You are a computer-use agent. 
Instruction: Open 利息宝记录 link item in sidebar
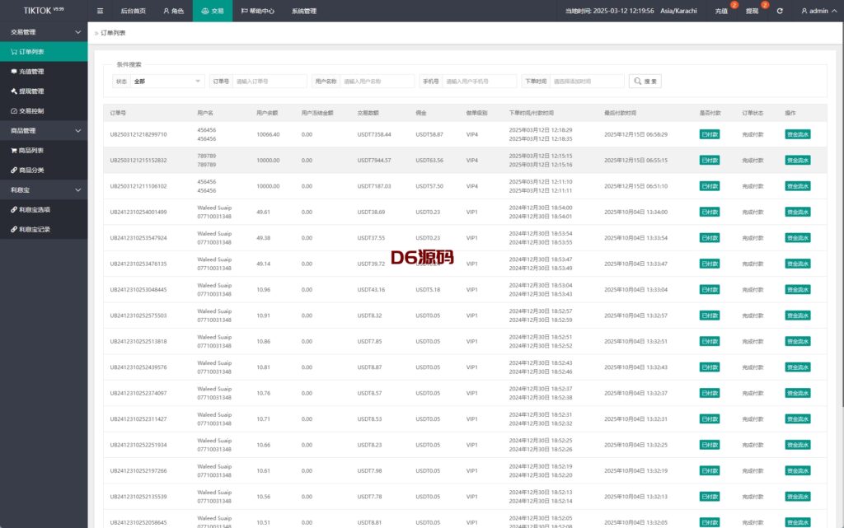click(x=44, y=229)
